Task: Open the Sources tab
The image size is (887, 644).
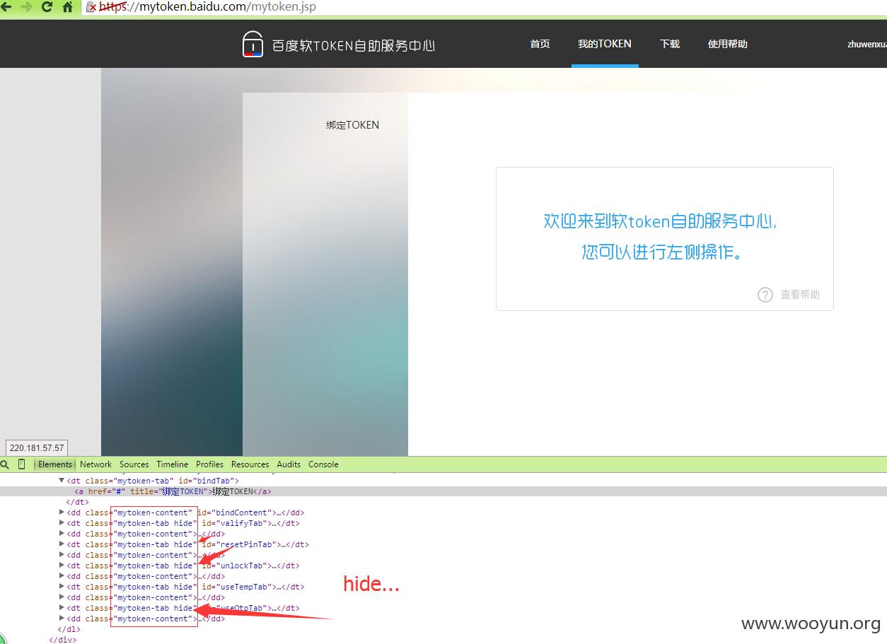Action: tap(134, 464)
